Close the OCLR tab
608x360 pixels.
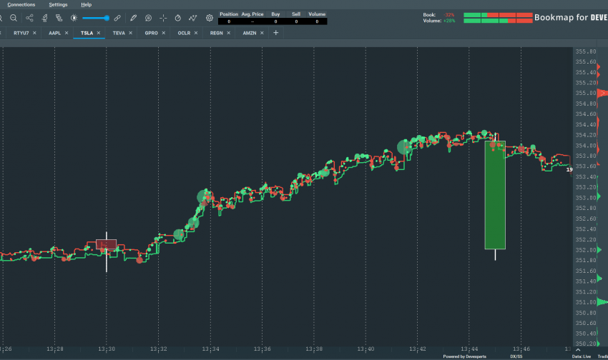pyautogui.click(x=196, y=33)
